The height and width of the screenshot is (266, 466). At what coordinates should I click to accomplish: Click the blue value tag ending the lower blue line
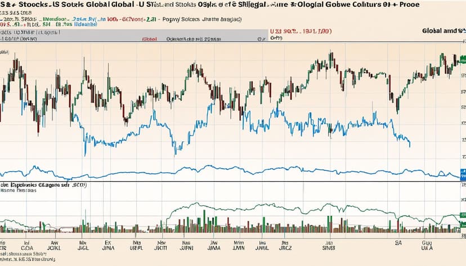tap(463, 174)
